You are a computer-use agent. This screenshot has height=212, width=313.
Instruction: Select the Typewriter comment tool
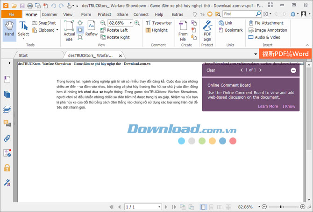(x=159, y=23)
